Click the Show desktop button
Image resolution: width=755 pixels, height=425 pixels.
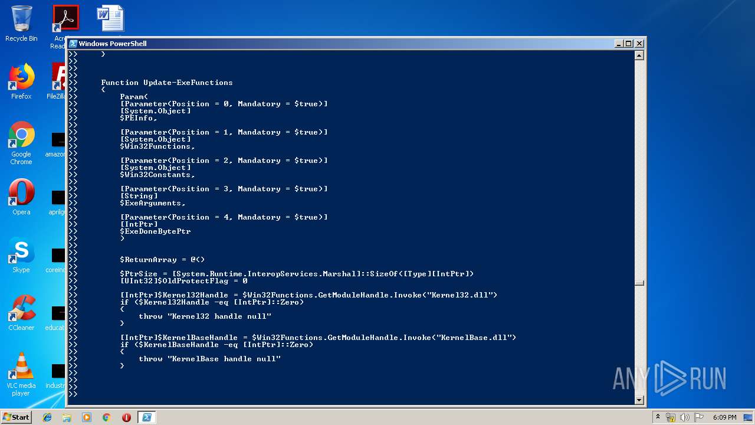[748, 417]
